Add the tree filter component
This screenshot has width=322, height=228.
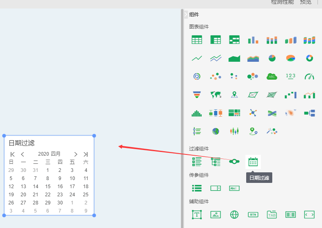[x=216, y=162]
